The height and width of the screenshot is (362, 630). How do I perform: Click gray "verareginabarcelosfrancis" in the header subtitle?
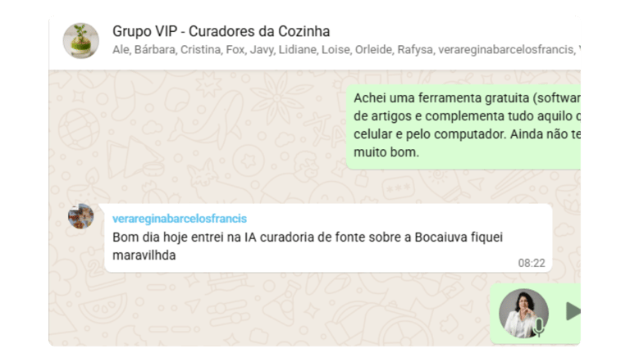(x=507, y=50)
